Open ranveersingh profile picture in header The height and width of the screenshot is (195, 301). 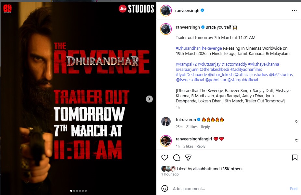click(x=166, y=10)
